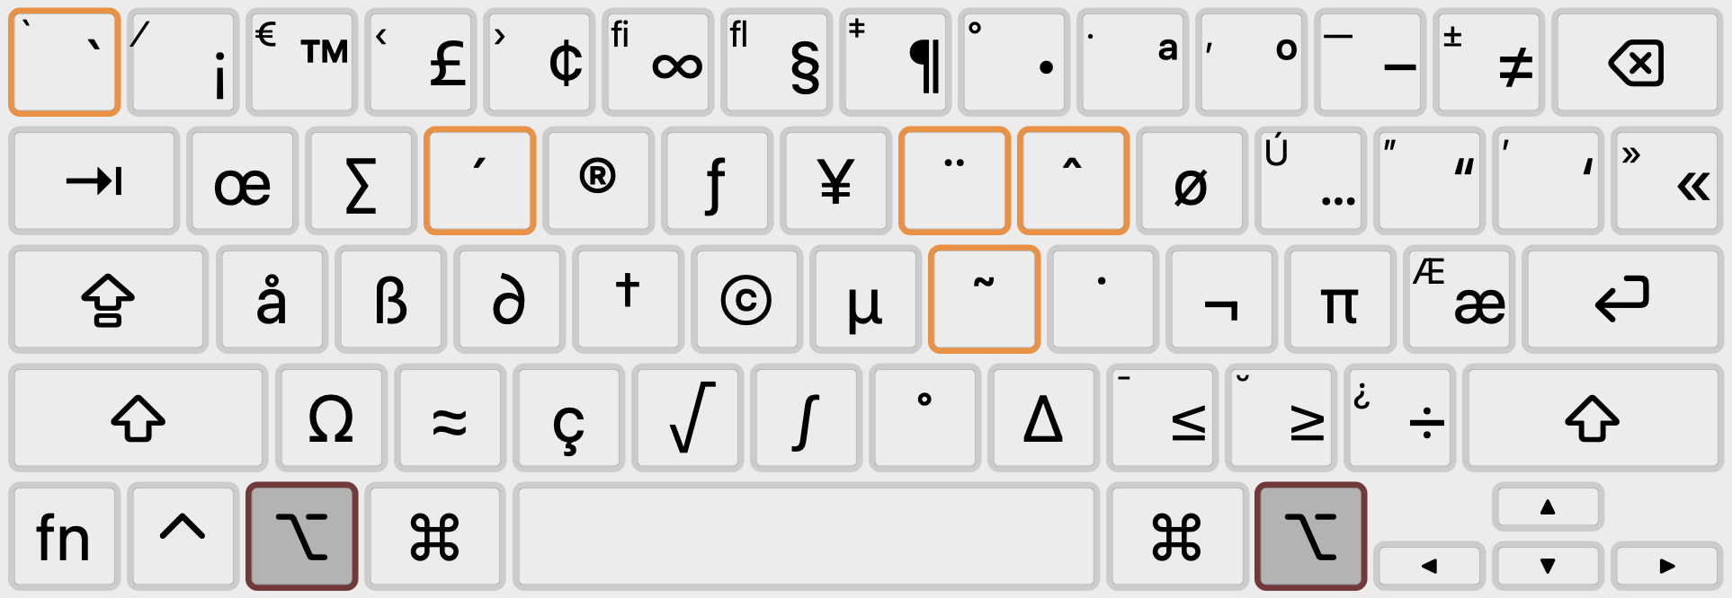Screen dimensions: 1732x598
Task: Click the right arrow key
Action: tap(1667, 567)
